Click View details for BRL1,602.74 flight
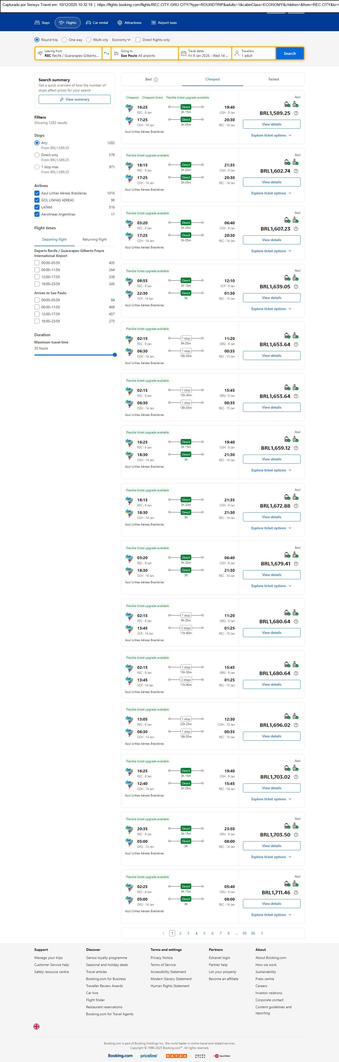This screenshot has height=1062, width=339. [x=271, y=182]
